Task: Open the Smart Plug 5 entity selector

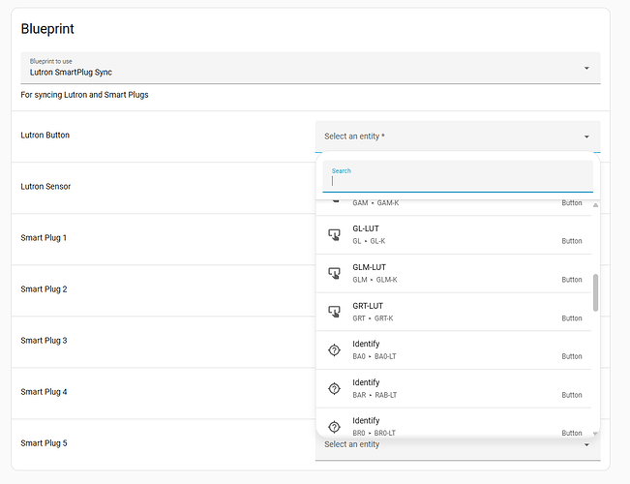Action: pos(458,448)
